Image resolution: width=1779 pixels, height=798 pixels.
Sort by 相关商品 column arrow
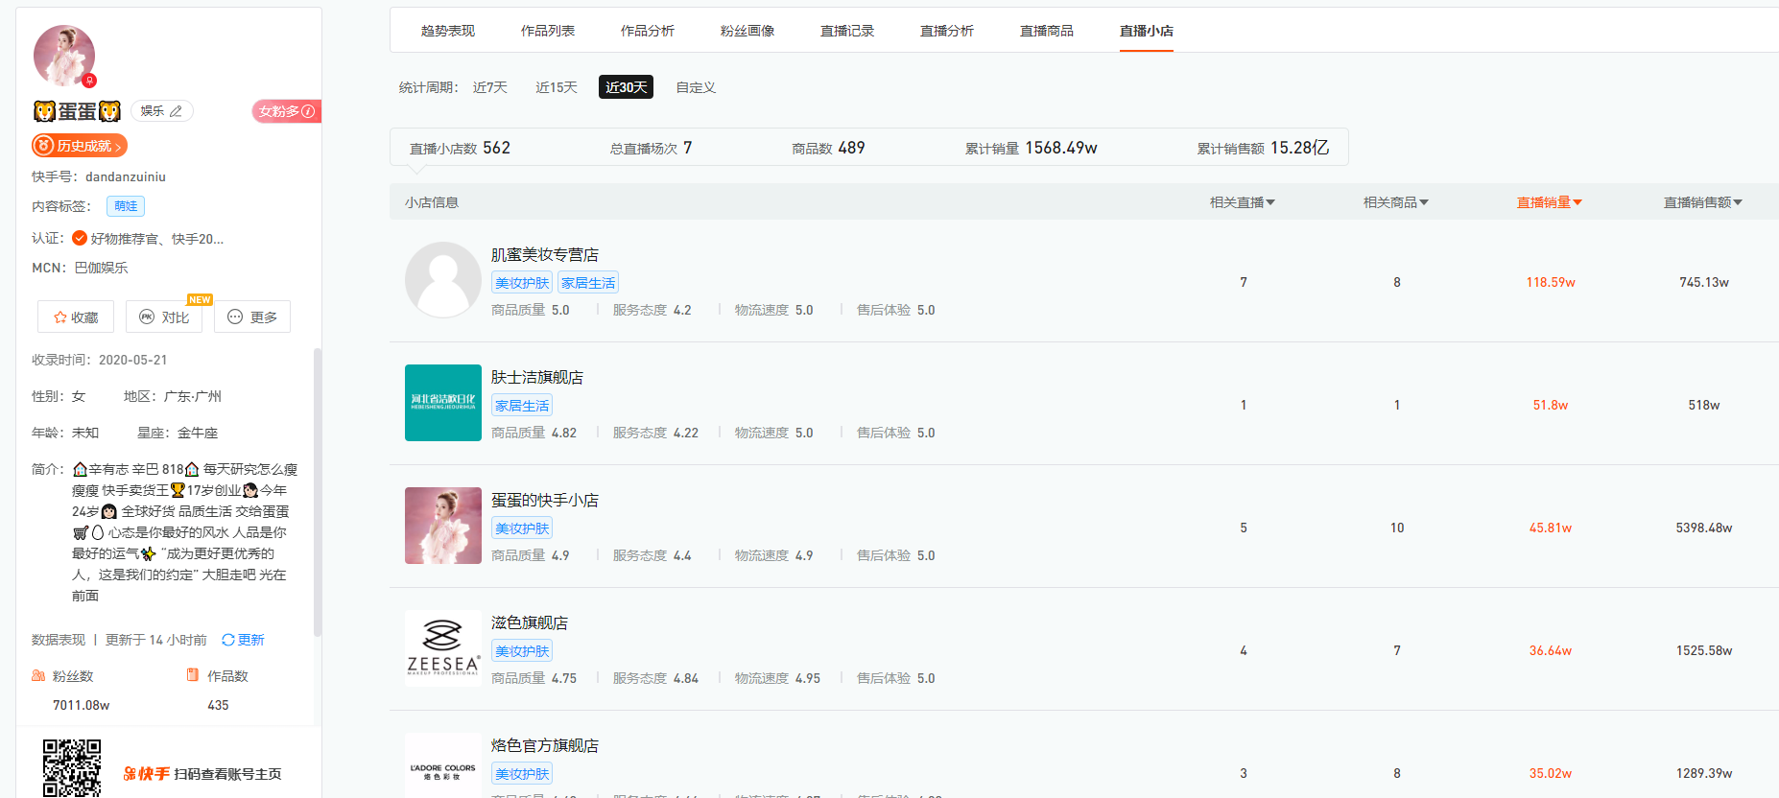pos(1424,202)
